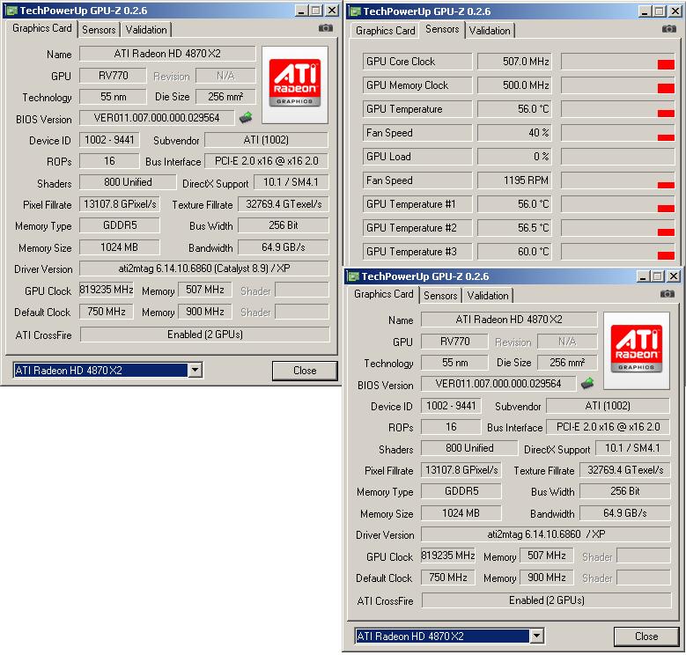Screen dimensions: 686x655
Task: Click the GPU Load sensor label
Action: point(417,157)
